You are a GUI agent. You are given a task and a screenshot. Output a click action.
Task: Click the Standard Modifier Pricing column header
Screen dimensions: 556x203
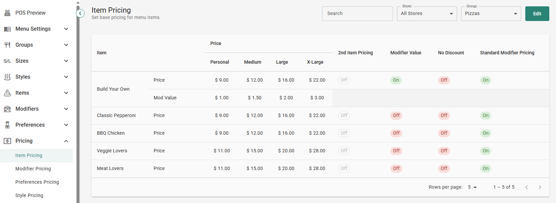pyautogui.click(x=507, y=53)
